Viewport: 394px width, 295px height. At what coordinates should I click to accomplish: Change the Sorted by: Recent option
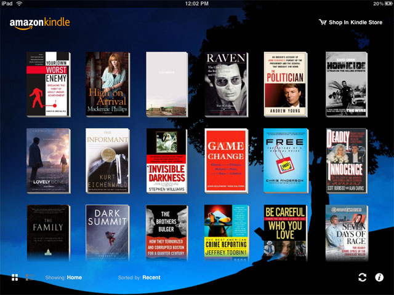pyautogui.click(x=139, y=277)
